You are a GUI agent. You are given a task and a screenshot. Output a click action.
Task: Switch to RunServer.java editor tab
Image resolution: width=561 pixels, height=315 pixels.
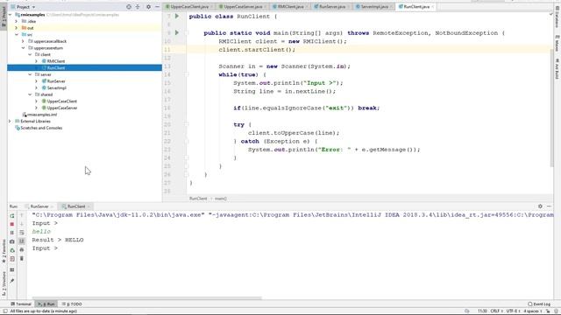tap(331, 7)
